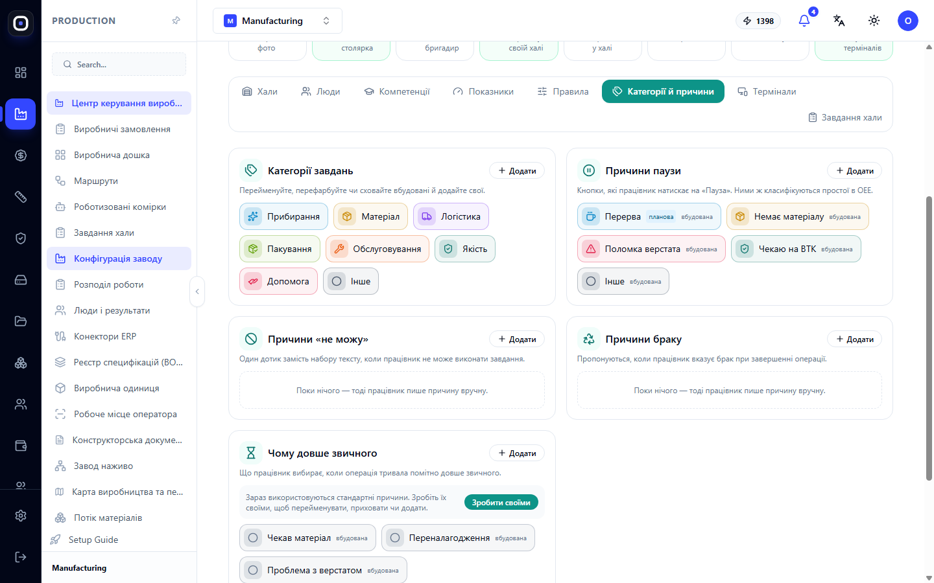Pin the Production sidebar
The image size is (934, 583).
coord(176,21)
